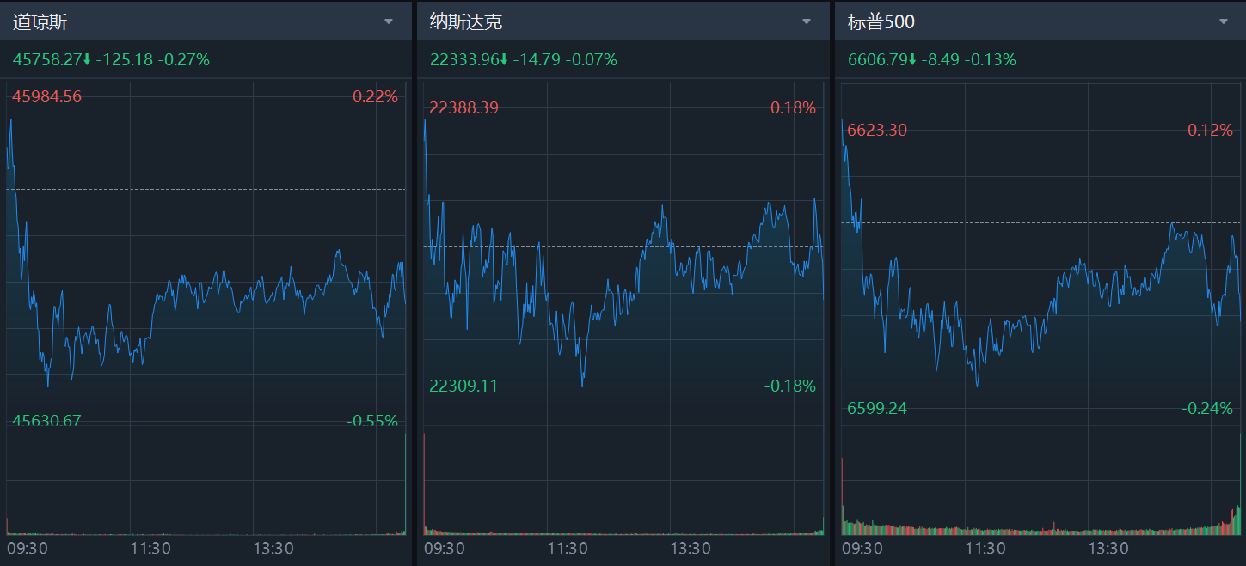Select the 标普500 point change -8.49
Viewport: 1246px width, 566px height.
pos(940,59)
